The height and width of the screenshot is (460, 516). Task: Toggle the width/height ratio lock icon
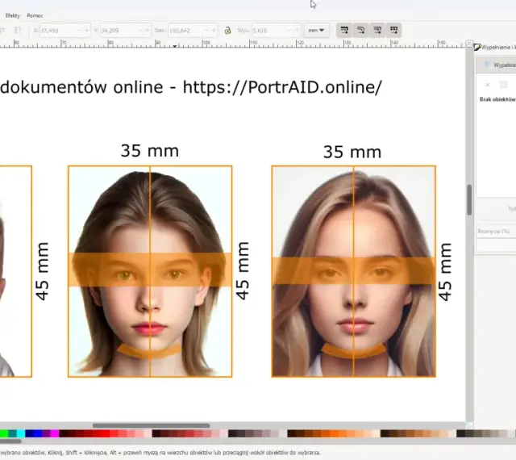coord(227,31)
